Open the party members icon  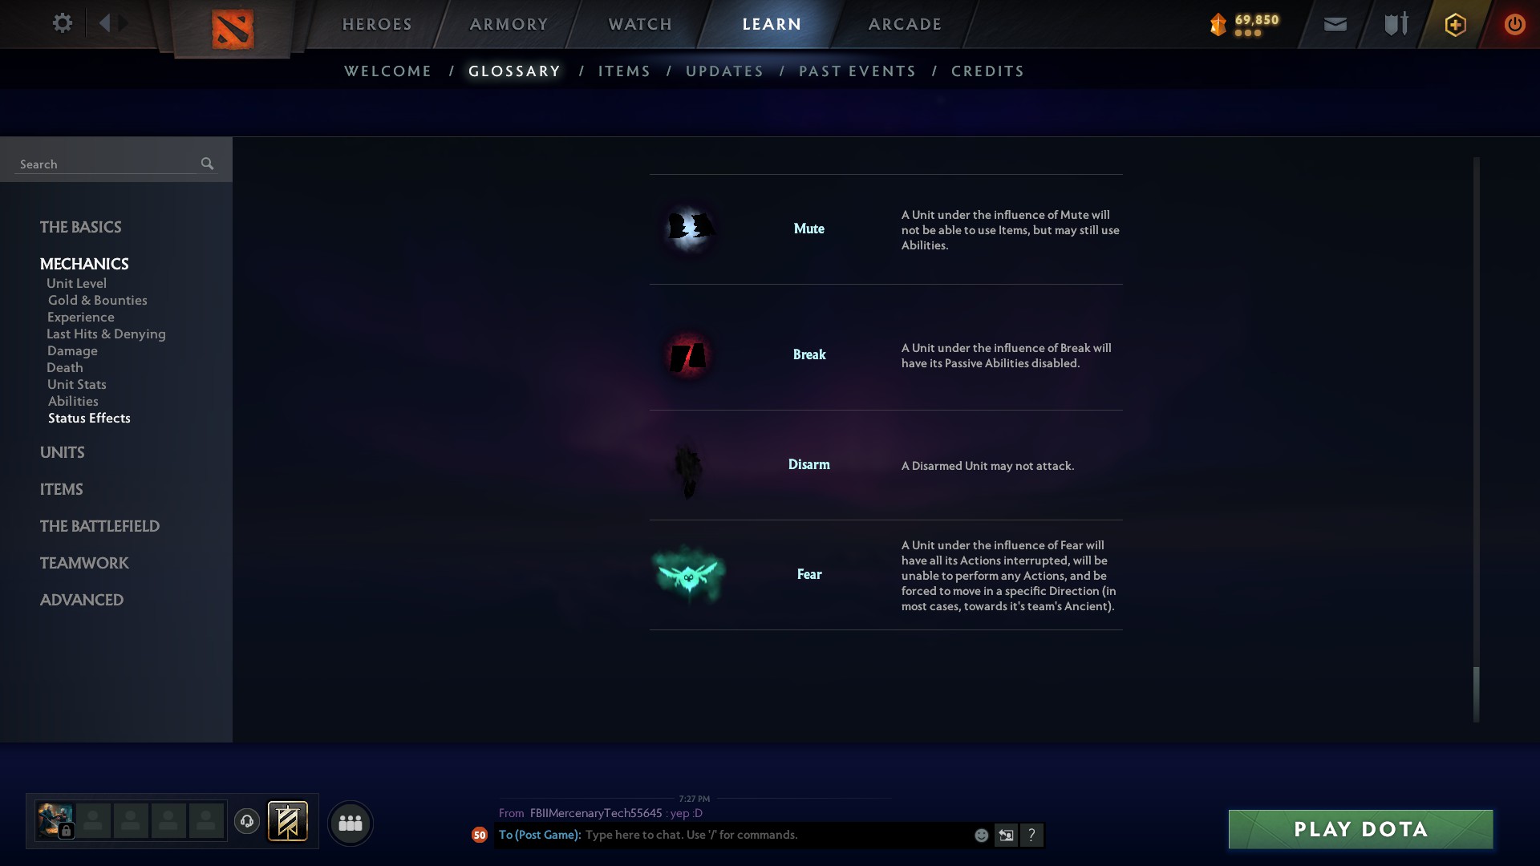351,823
